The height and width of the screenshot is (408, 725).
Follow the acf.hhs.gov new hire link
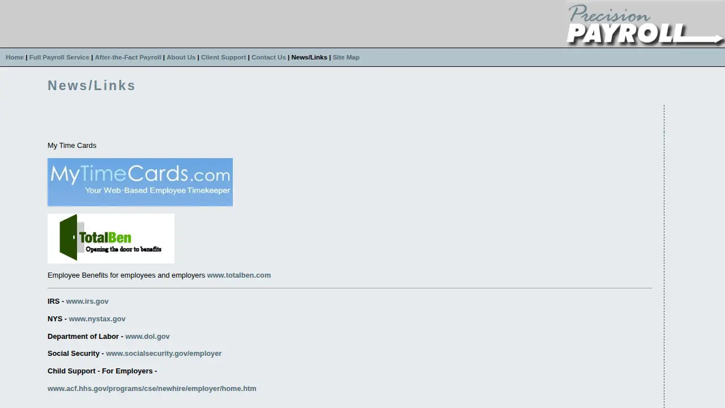[152, 389]
